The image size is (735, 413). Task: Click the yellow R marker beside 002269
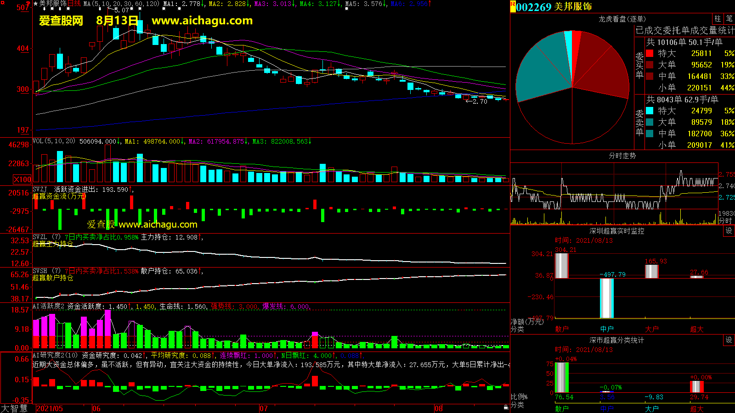click(513, 6)
